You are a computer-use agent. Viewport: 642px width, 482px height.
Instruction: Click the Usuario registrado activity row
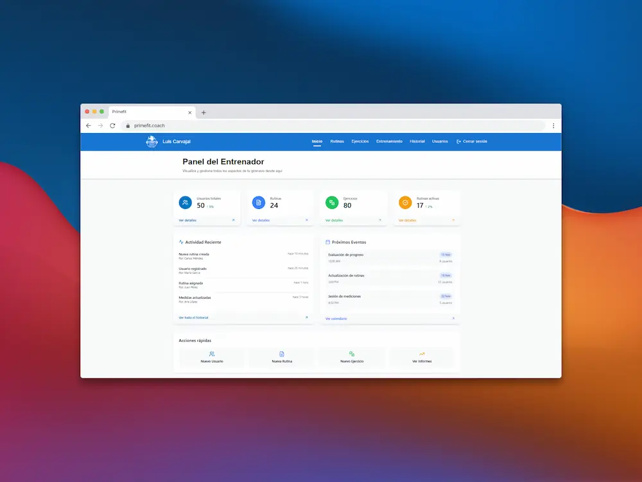pos(243,271)
